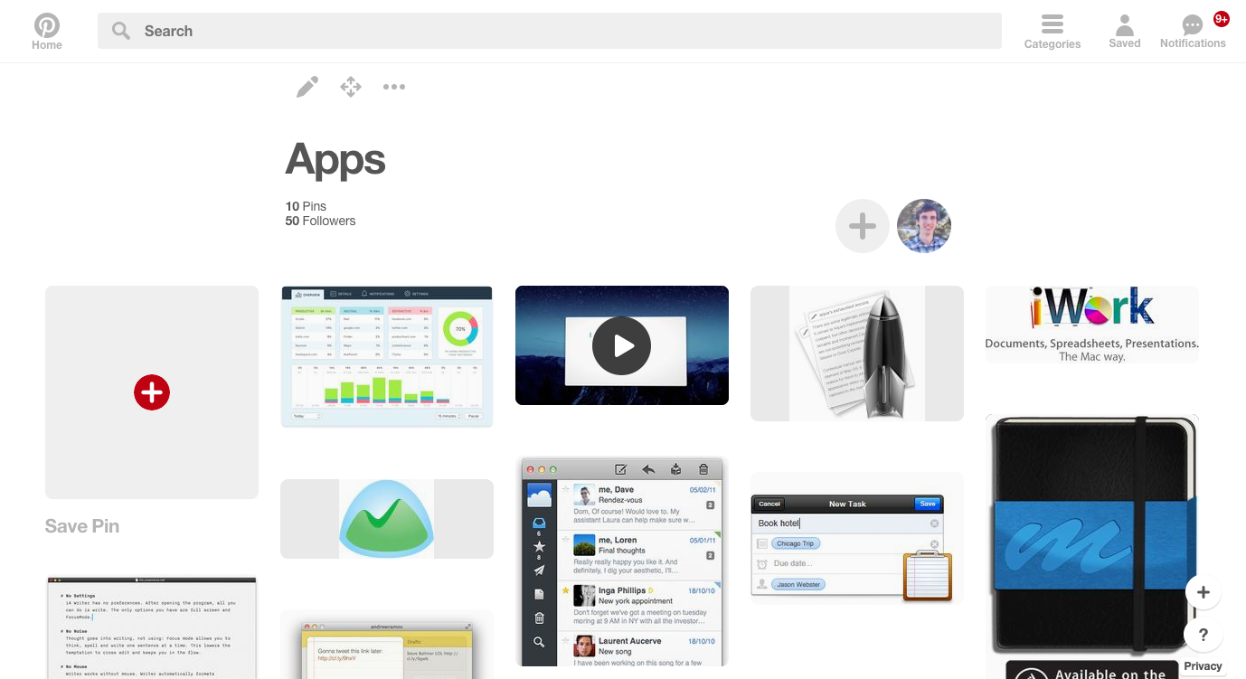Click the red plus Save Pin button
Viewport: 1246px width, 679px height.
point(152,392)
